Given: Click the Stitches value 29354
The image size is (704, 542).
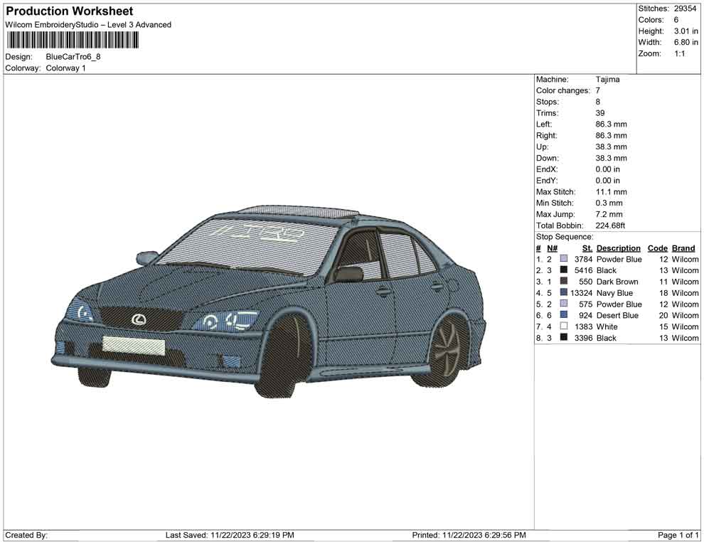Looking at the screenshot, I should pos(686,9).
